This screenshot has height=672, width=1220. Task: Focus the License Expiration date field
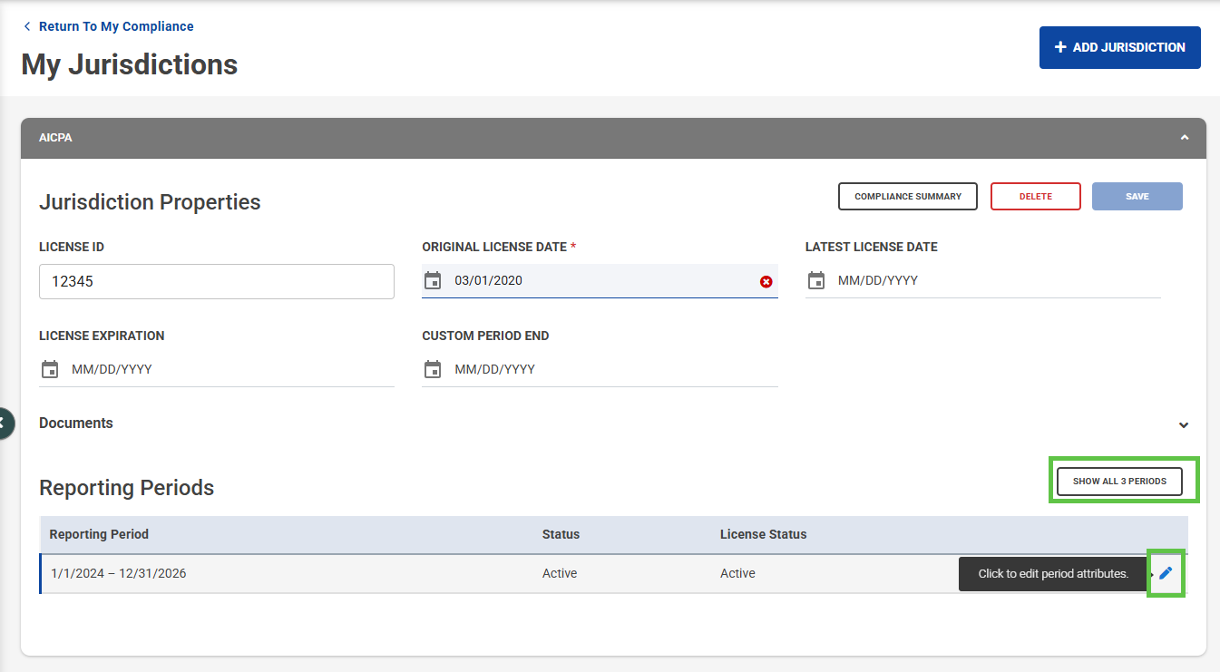coord(227,370)
